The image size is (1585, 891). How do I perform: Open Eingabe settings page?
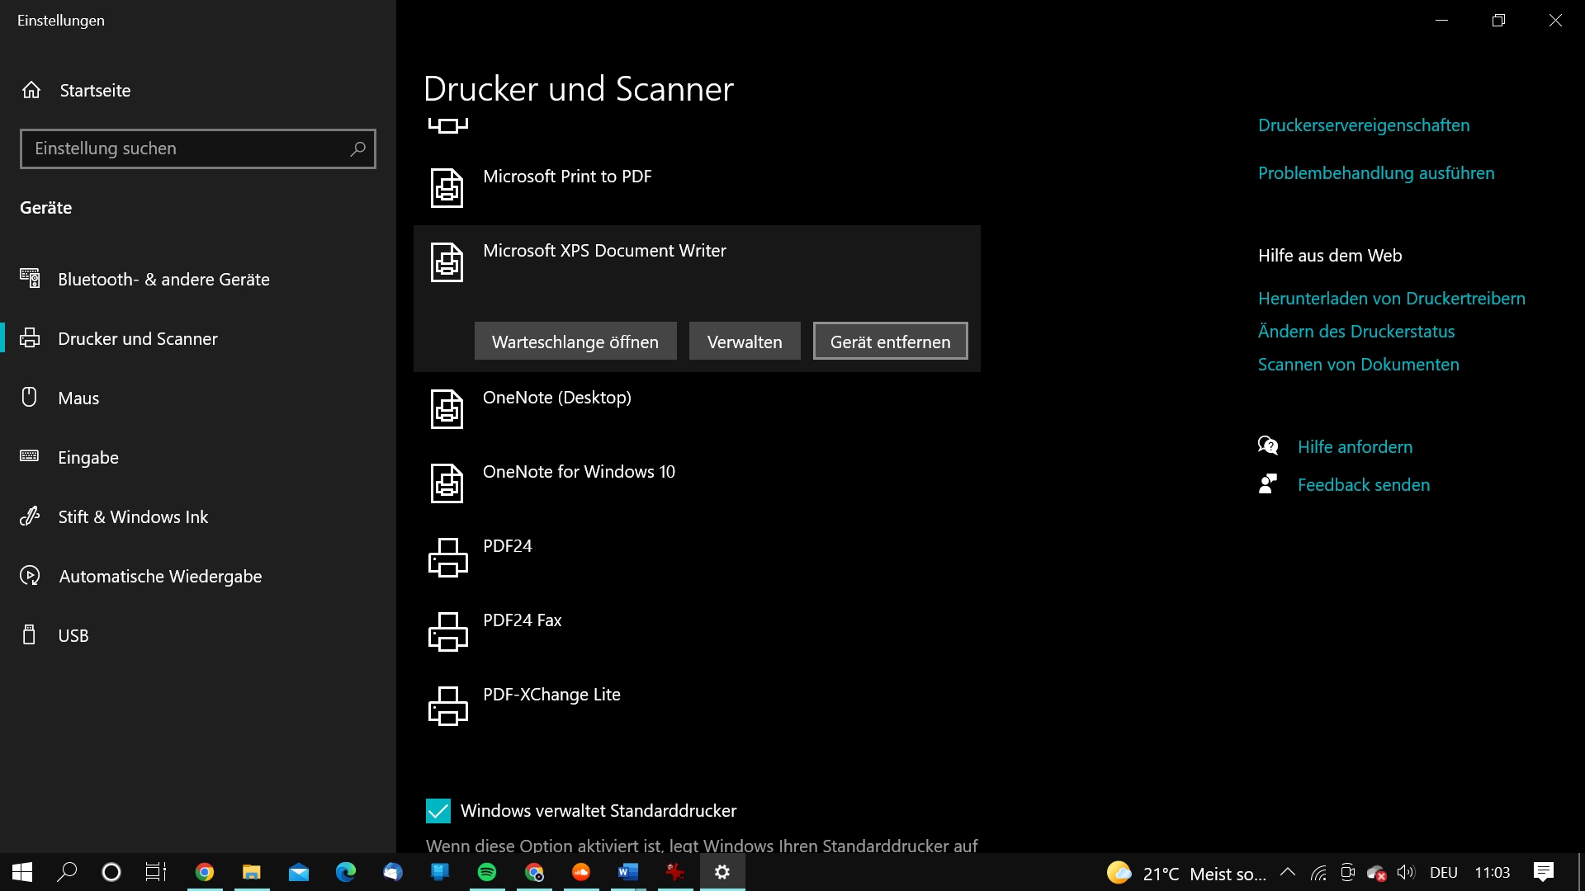pyautogui.click(x=198, y=457)
